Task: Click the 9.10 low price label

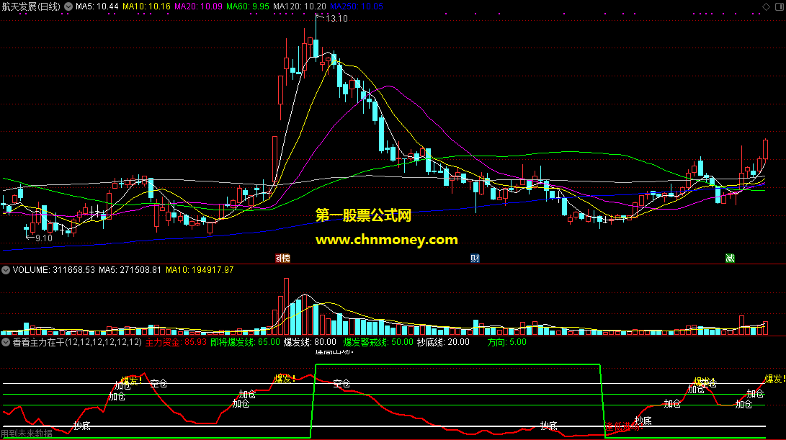Action: click(44, 238)
